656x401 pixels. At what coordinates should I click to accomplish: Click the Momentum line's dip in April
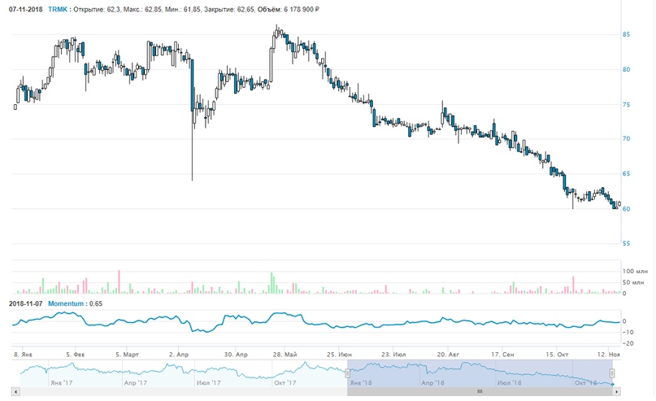[195, 331]
